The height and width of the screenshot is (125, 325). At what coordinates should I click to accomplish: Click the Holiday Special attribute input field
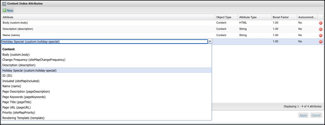[x=105, y=41]
